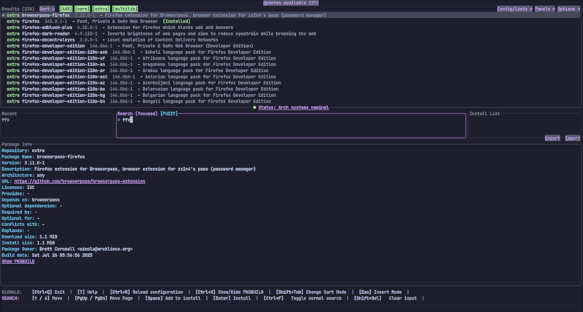This screenshot has height=312, width=583.
Task: Click Updates available (27) notice
Action: pos(291,3)
